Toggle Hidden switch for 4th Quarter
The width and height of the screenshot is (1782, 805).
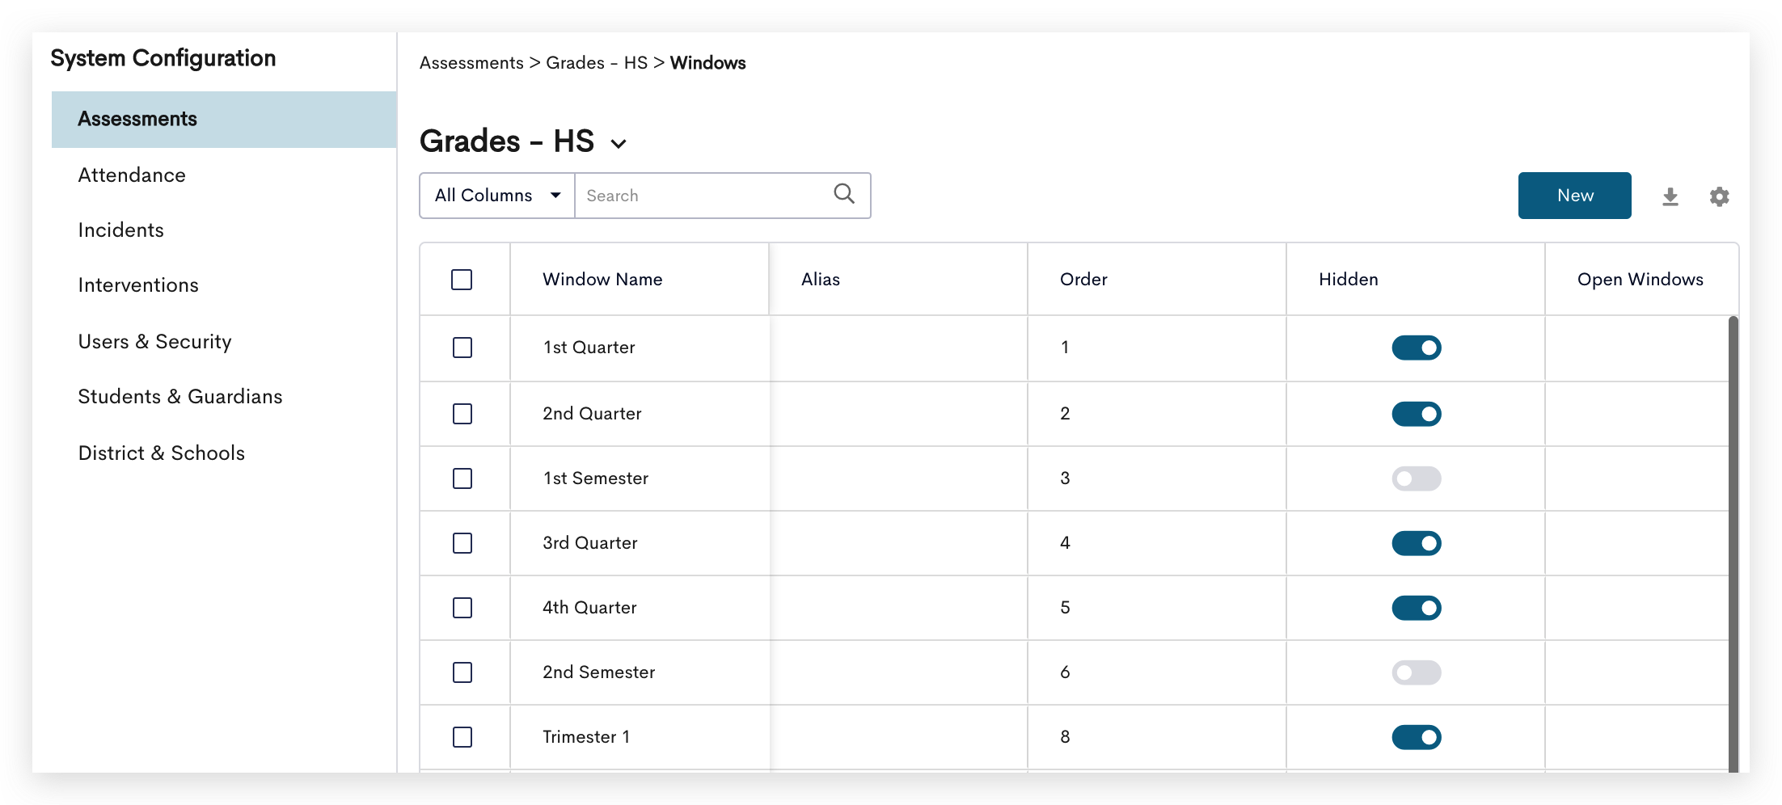click(x=1417, y=608)
